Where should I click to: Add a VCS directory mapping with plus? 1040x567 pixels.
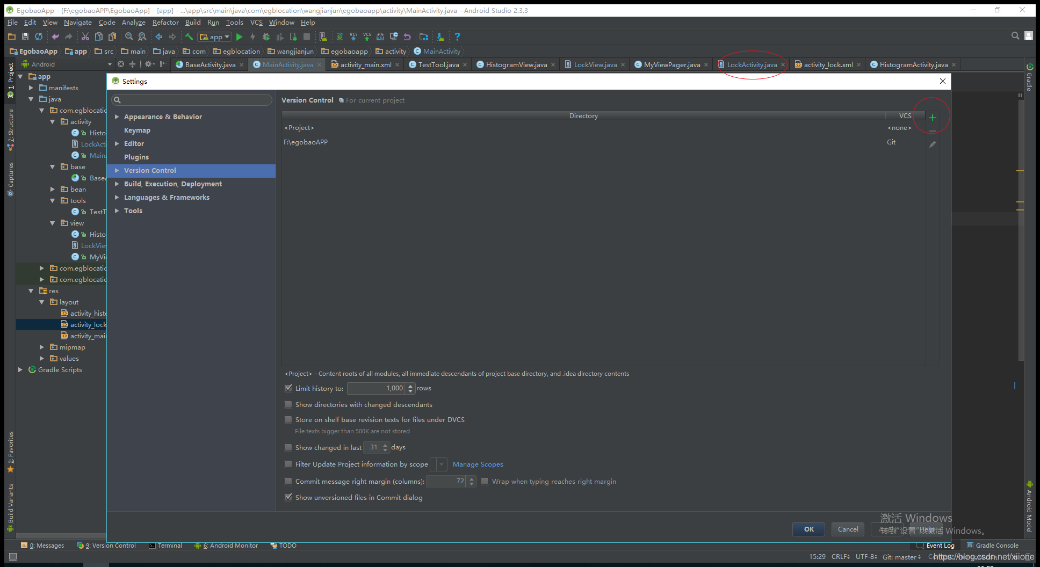tap(933, 118)
